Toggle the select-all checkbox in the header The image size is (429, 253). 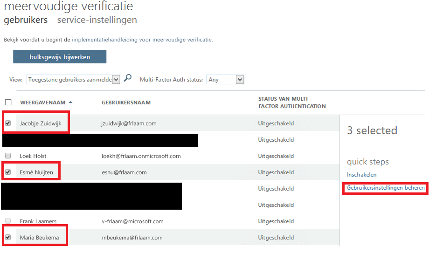[x=8, y=103]
